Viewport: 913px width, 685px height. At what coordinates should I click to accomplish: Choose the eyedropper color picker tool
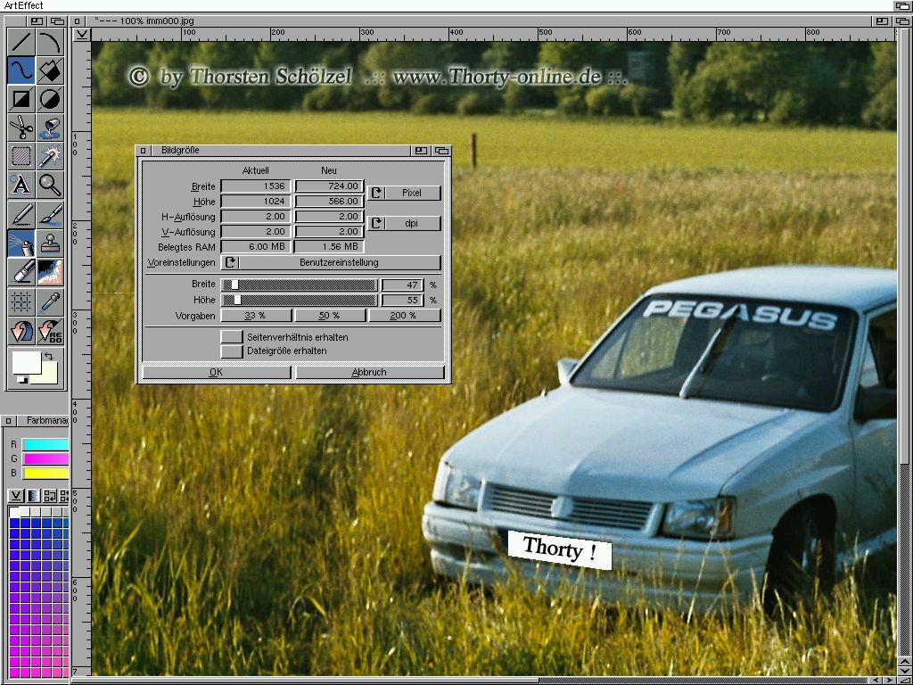(x=50, y=301)
